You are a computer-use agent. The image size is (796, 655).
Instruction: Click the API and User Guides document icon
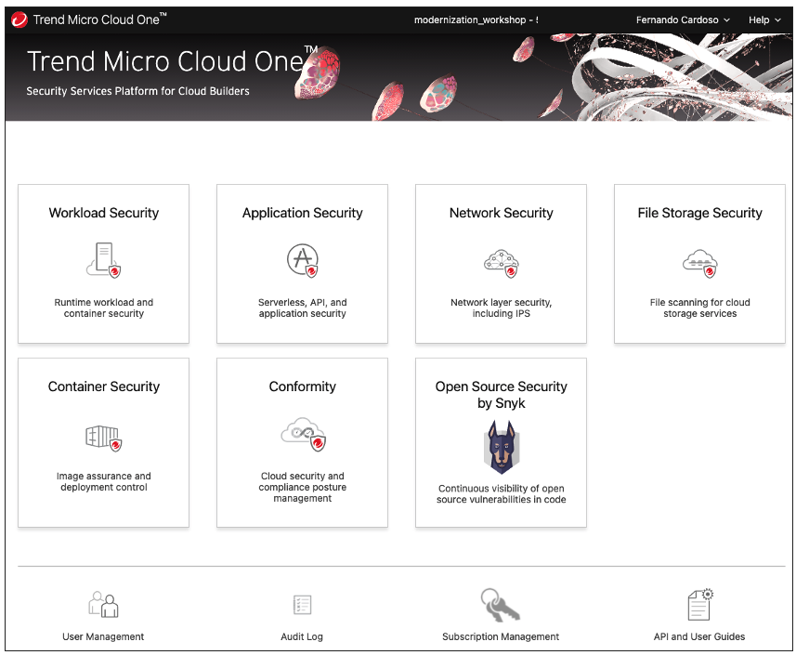click(x=700, y=604)
